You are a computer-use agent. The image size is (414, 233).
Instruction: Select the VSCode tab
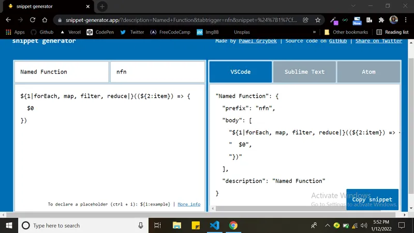click(241, 72)
